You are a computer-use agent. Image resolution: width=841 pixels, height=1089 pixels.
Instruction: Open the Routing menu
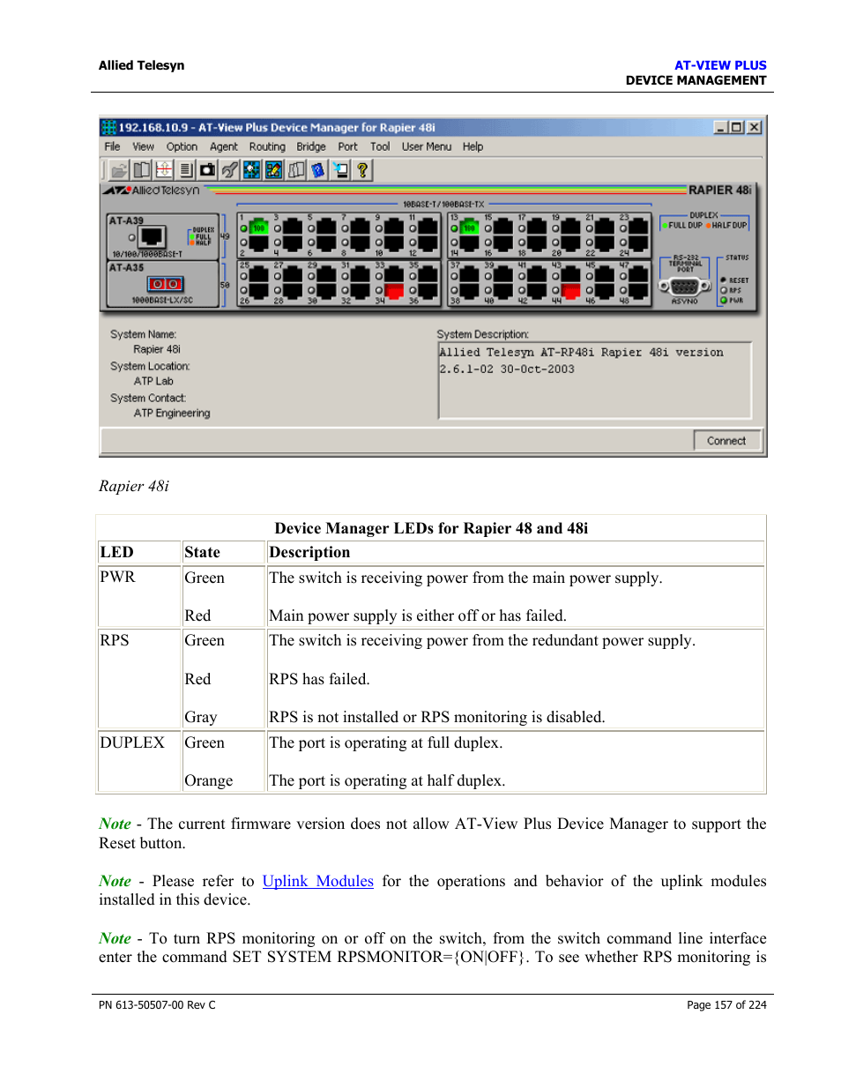pyautogui.click(x=267, y=147)
